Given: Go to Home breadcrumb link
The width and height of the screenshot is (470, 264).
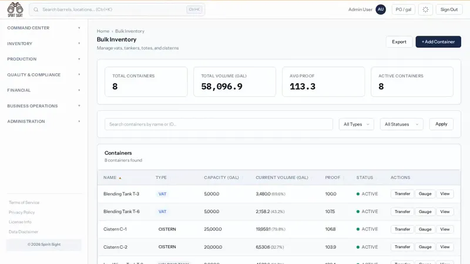Looking at the screenshot, I should click(x=103, y=31).
